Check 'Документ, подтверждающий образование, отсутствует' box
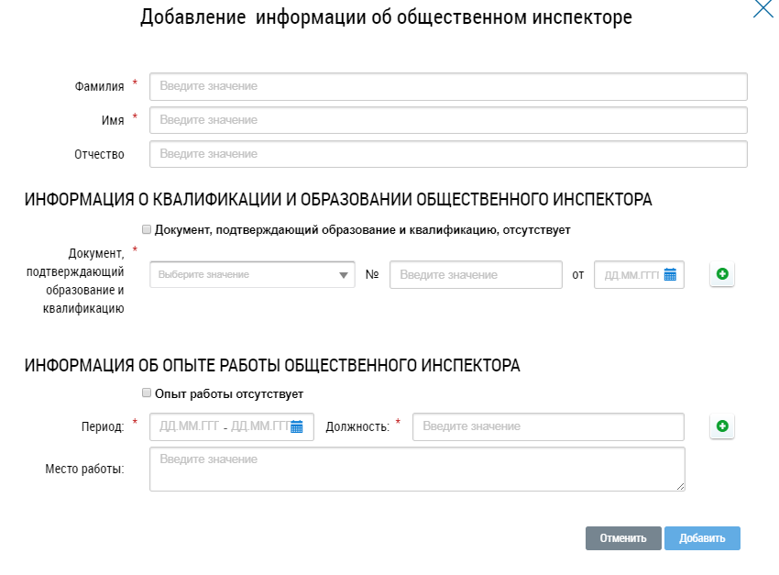This screenshot has width=779, height=575. [x=147, y=229]
